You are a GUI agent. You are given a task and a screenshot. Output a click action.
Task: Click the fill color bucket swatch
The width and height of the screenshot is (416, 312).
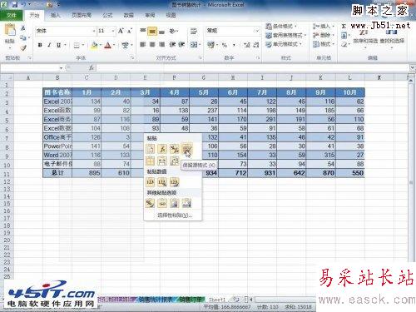[x=94, y=45]
